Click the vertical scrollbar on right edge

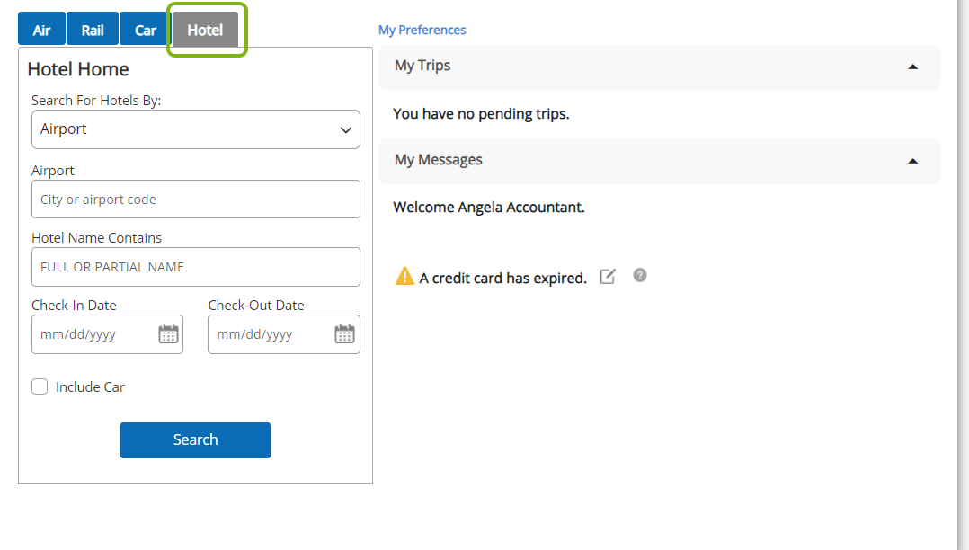tap(963, 275)
